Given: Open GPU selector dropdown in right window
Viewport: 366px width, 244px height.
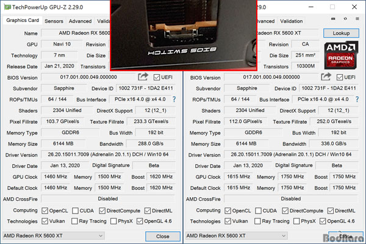Looking at the screenshot, I should [237, 236].
